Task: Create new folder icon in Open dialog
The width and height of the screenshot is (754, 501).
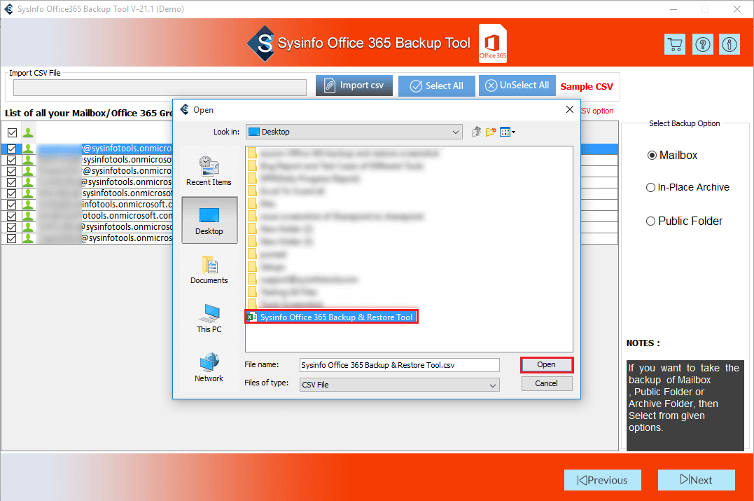Action: tap(491, 132)
